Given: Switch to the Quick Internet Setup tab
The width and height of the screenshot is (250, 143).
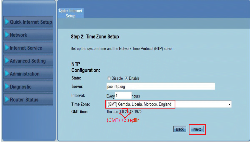Looking at the screenshot, I should click(71, 13).
